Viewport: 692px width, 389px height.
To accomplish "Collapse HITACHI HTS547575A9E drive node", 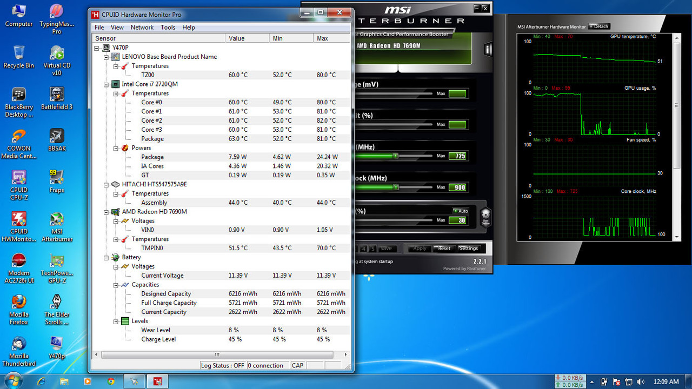I will point(107,184).
